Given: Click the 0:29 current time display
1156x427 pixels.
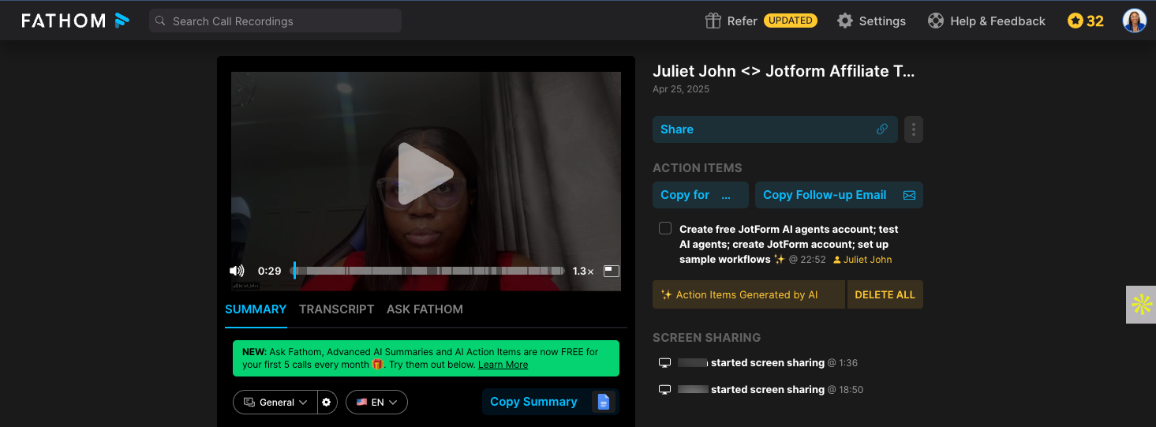Looking at the screenshot, I should click(x=270, y=271).
